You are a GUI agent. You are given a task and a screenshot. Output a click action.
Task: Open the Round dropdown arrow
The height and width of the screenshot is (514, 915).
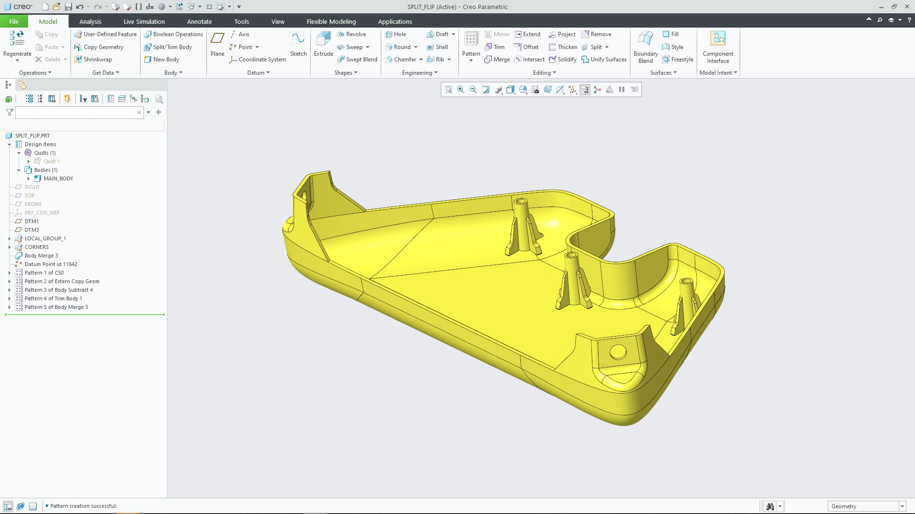[416, 47]
